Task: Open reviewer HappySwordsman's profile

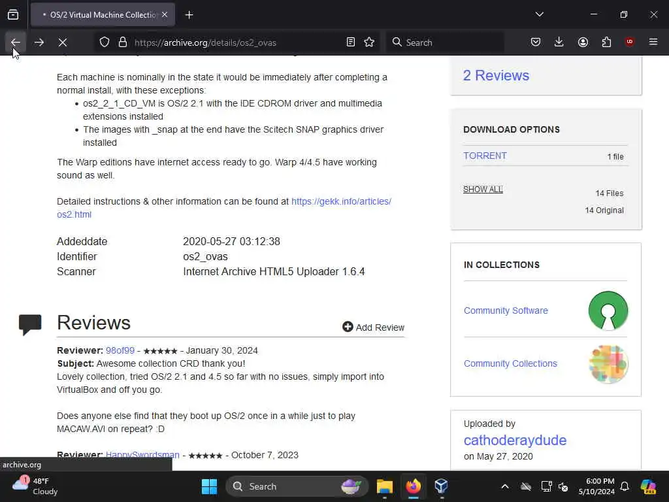Action: coord(142,455)
